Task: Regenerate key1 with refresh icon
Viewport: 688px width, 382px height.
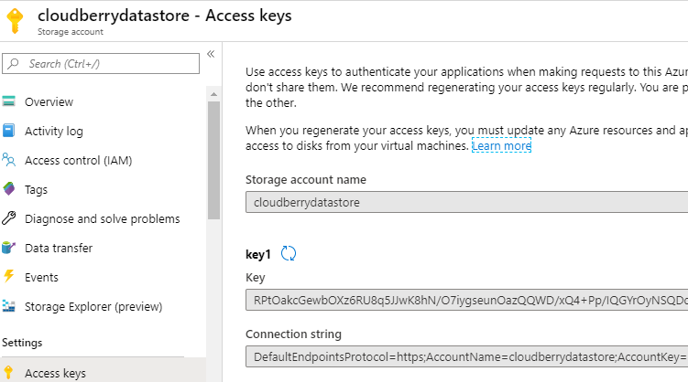Action: click(x=289, y=253)
